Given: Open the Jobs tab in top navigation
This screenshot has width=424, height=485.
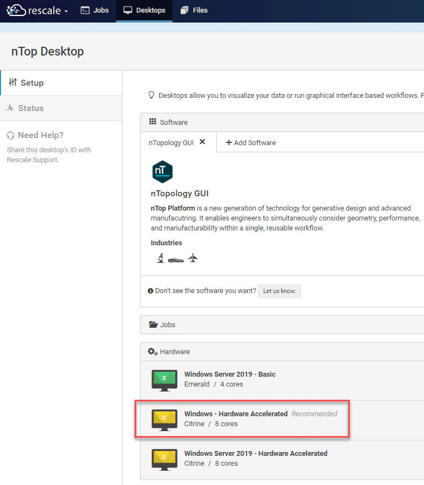Looking at the screenshot, I should 94,10.
